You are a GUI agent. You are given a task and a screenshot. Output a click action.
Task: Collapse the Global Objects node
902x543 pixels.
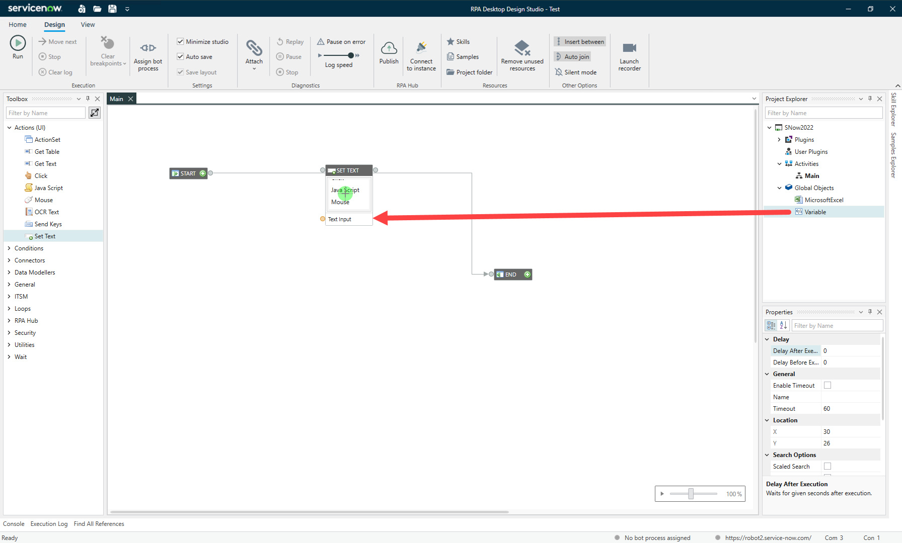tap(779, 188)
